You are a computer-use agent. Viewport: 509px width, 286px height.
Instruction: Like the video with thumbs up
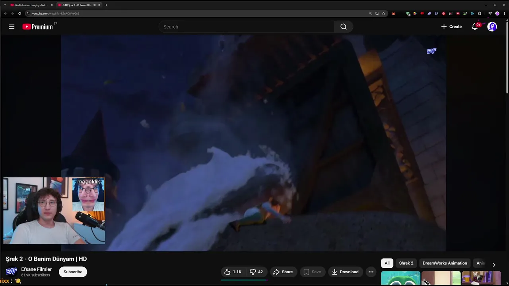click(233, 272)
